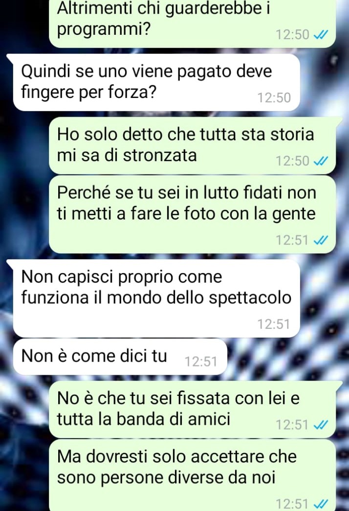Image resolution: width=349 pixels, height=511 pixels.
Task: Select the message 'Altrimenti chi guarderebbe i programmi?'
Action: click(x=192, y=24)
